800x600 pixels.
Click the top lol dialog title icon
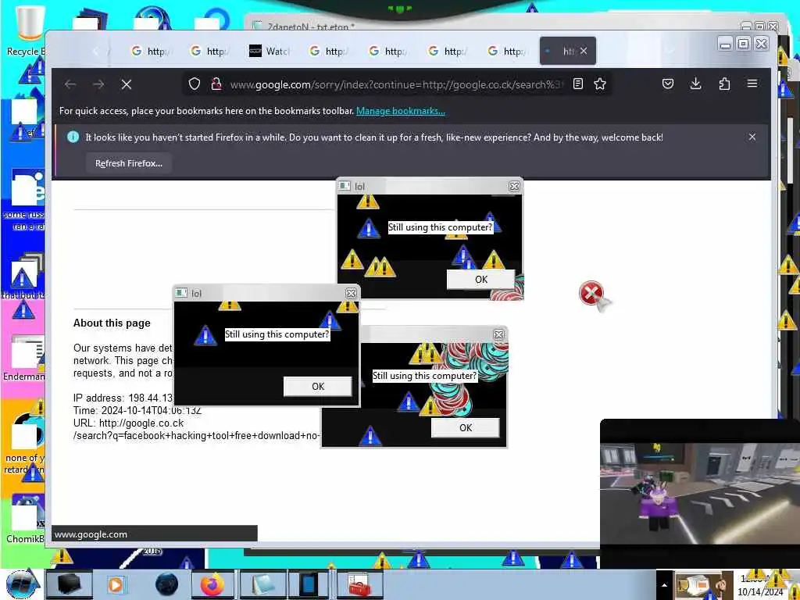[x=345, y=186]
